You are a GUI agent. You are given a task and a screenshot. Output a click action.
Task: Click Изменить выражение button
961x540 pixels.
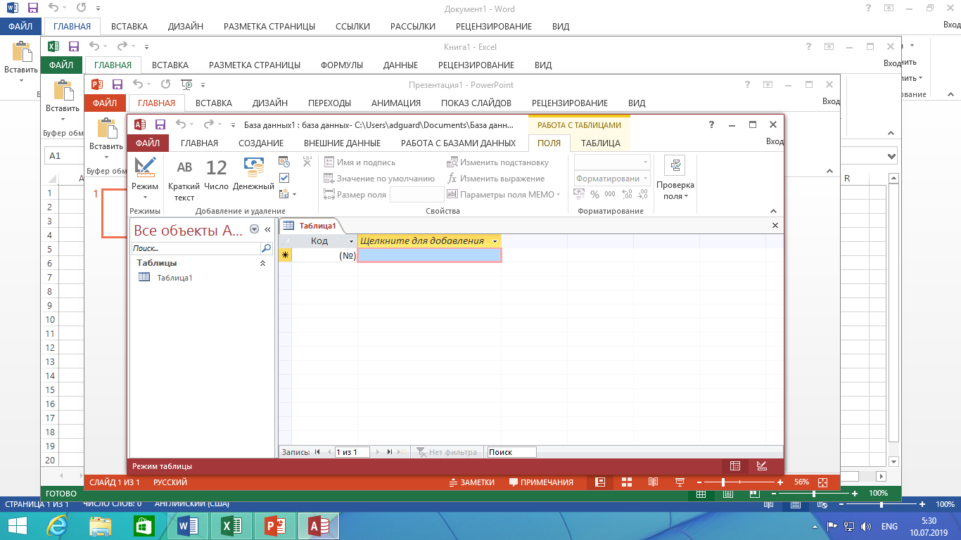pyautogui.click(x=495, y=179)
